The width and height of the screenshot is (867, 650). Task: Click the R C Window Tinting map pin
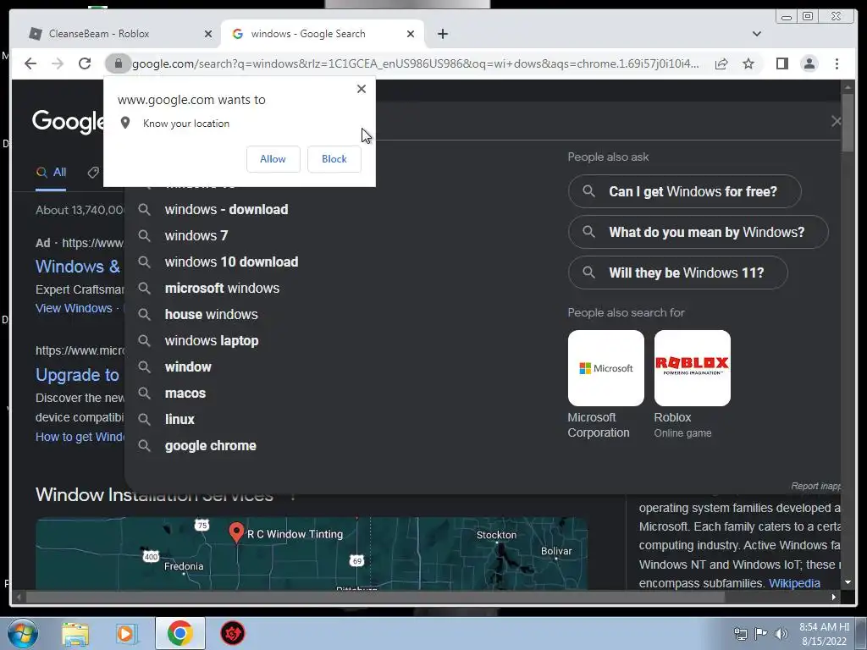236,532
